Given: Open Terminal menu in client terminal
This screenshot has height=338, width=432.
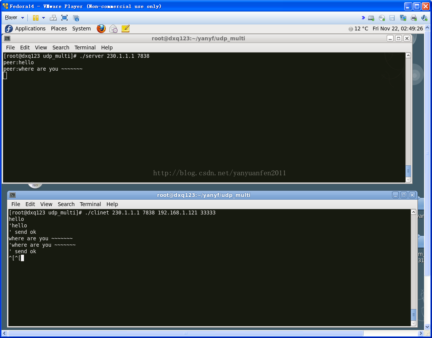Looking at the screenshot, I should tap(90, 204).
